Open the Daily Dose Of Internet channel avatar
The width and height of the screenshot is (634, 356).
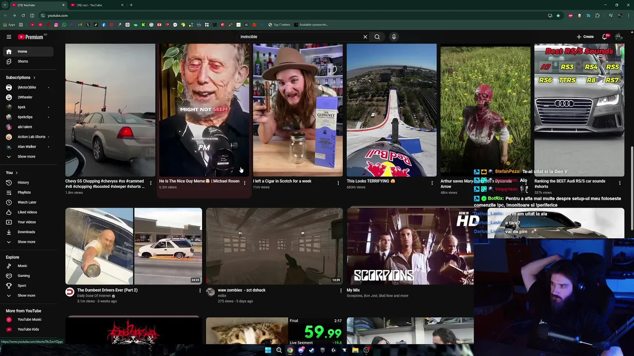(x=70, y=292)
